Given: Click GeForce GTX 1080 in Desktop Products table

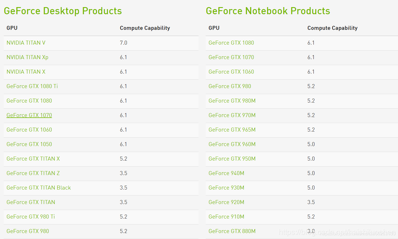Looking at the screenshot, I should (x=29, y=101).
